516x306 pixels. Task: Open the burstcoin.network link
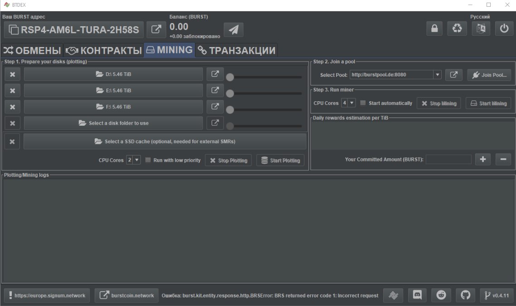127,296
